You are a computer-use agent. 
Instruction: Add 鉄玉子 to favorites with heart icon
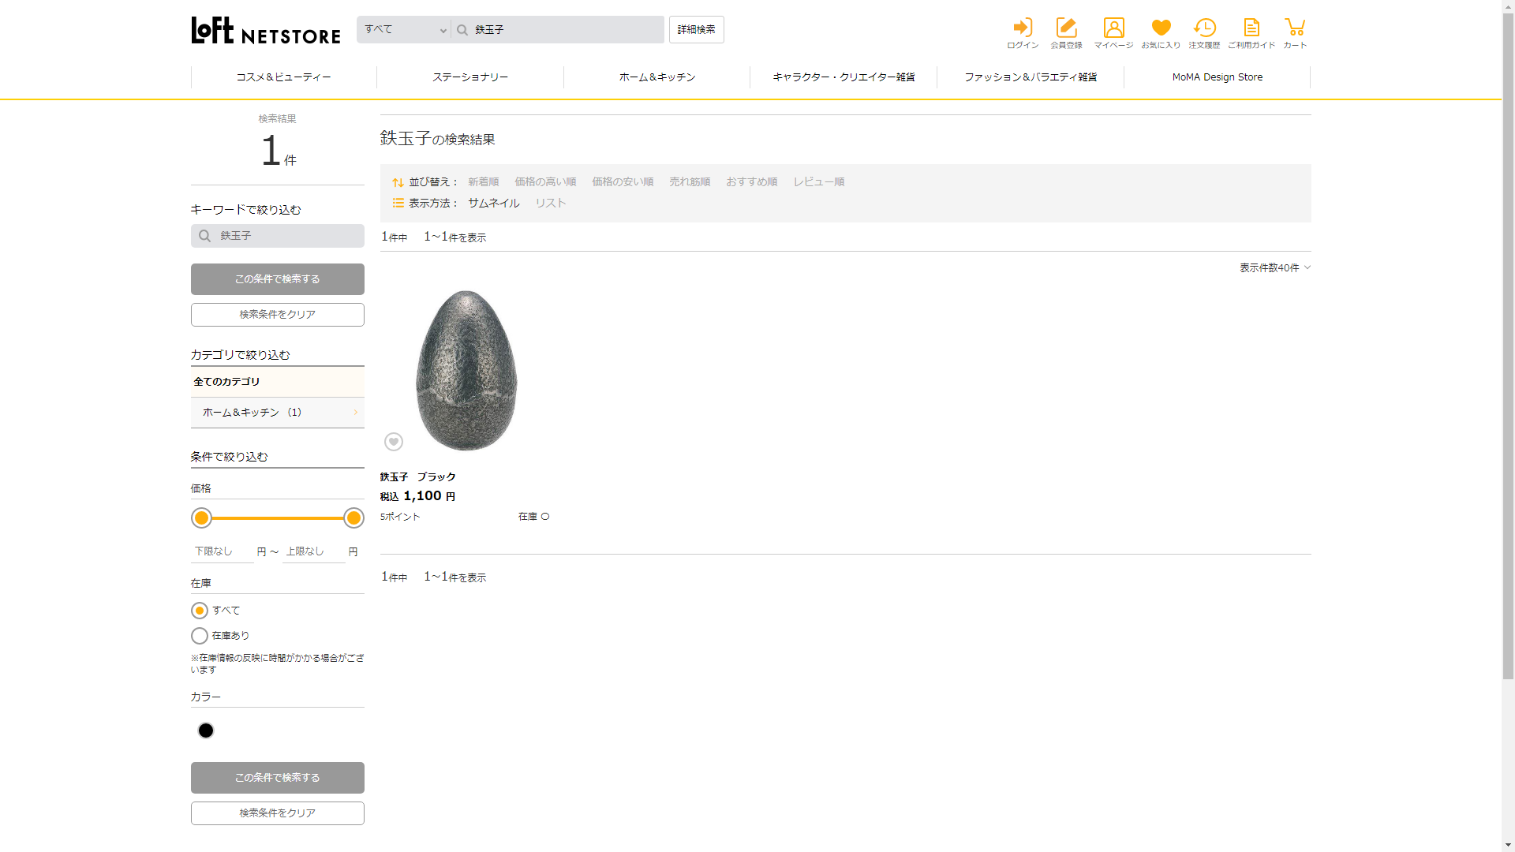(x=394, y=442)
